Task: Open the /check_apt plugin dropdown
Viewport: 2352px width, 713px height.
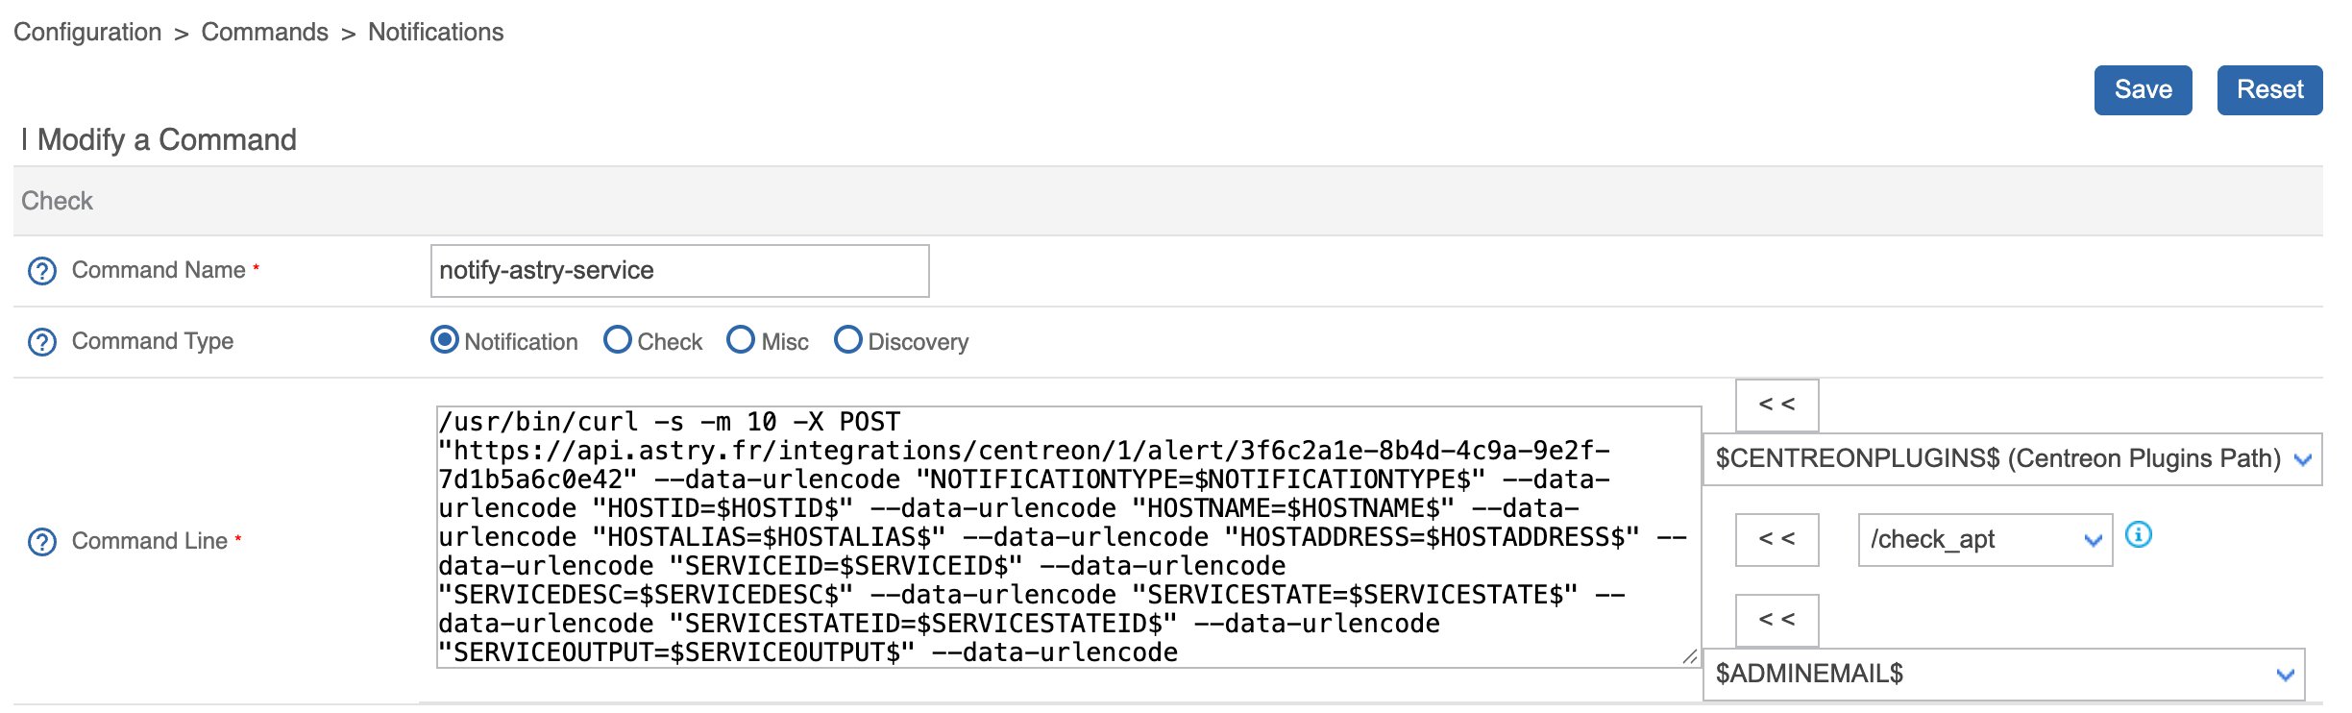Action: (x=1985, y=540)
